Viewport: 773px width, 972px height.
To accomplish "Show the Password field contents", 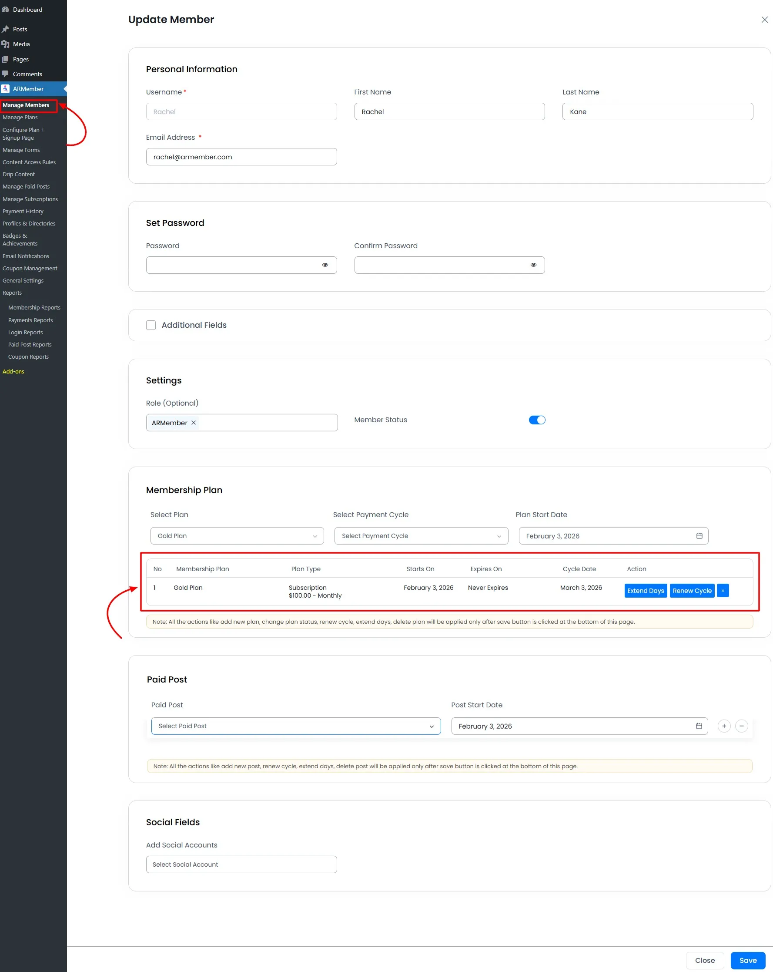I will (325, 265).
